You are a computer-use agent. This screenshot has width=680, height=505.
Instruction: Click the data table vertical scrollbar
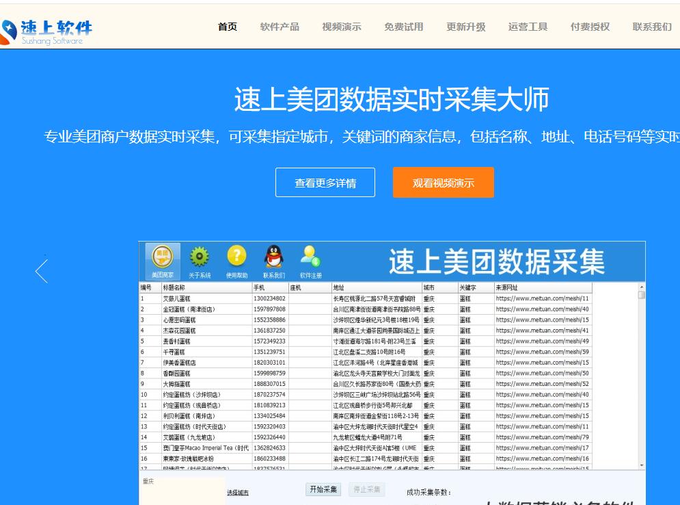pyautogui.click(x=642, y=376)
